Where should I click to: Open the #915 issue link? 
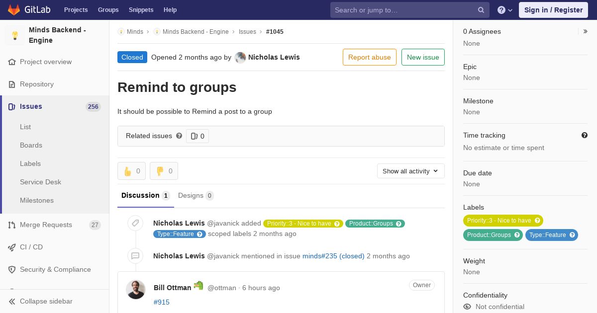(x=162, y=302)
